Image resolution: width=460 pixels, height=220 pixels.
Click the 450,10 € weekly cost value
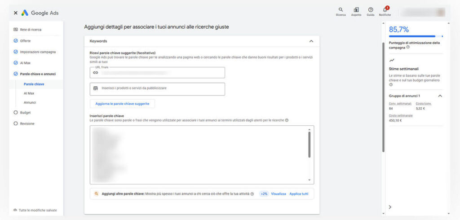[395, 120]
